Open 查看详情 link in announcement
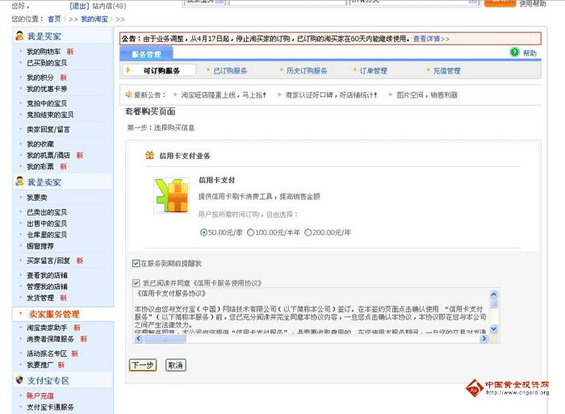The height and width of the screenshot is (414, 565). [431, 39]
